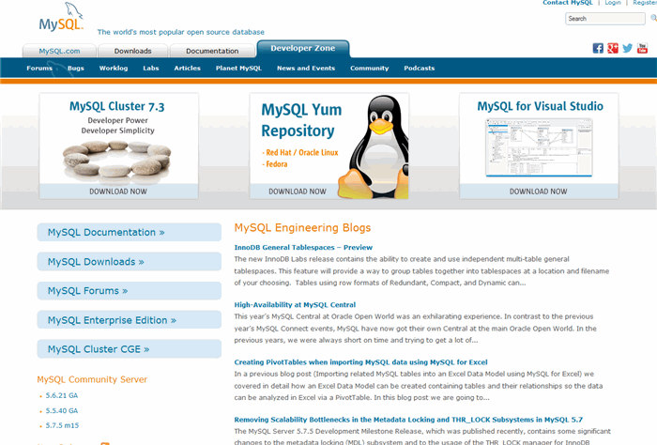Open the MySQL Facebook page icon
The height and width of the screenshot is (445, 657).
[x=598, y=48]
